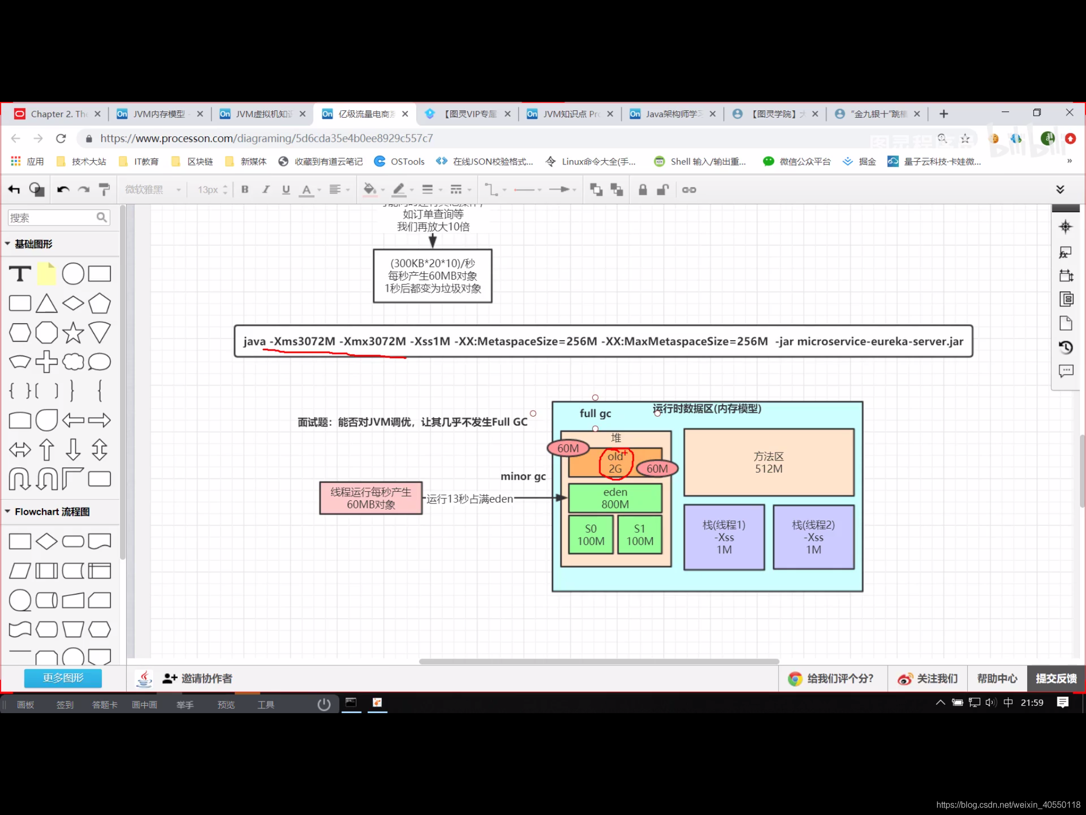
Task: Open a new browser tab
Action: pos(944,114)
